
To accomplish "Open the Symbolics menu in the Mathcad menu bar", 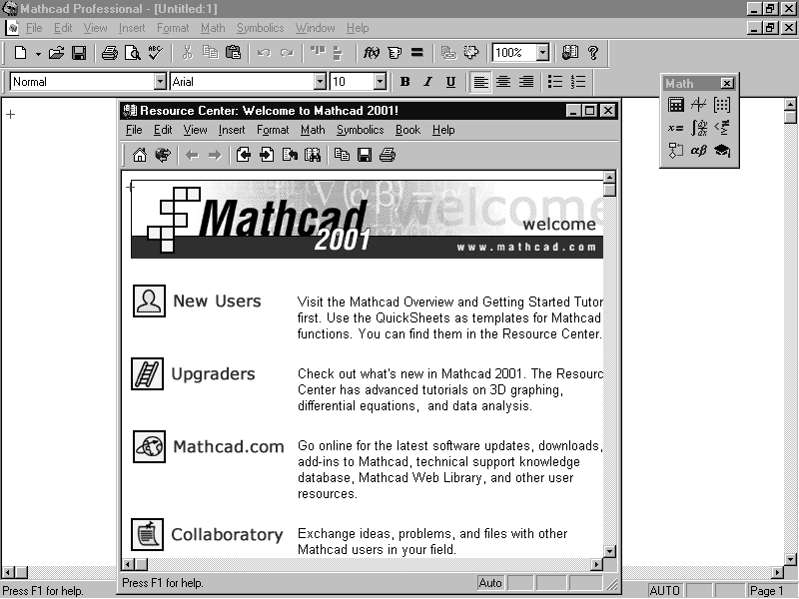I will (260, 28).
